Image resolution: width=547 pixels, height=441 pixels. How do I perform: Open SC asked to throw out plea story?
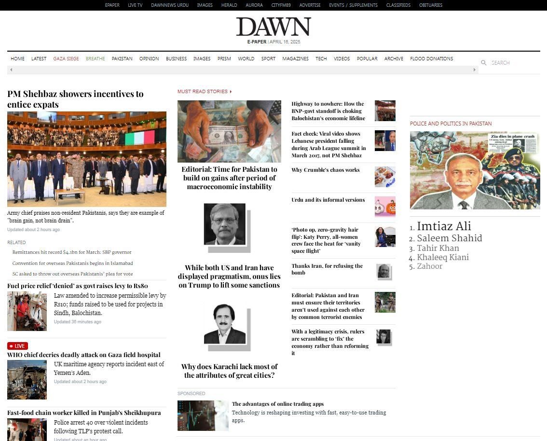tap(72, 274)
